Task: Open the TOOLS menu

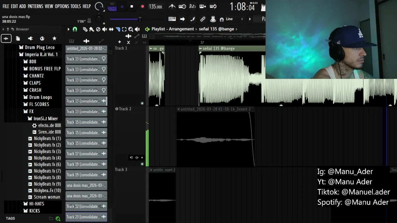Action: [76, 6]
